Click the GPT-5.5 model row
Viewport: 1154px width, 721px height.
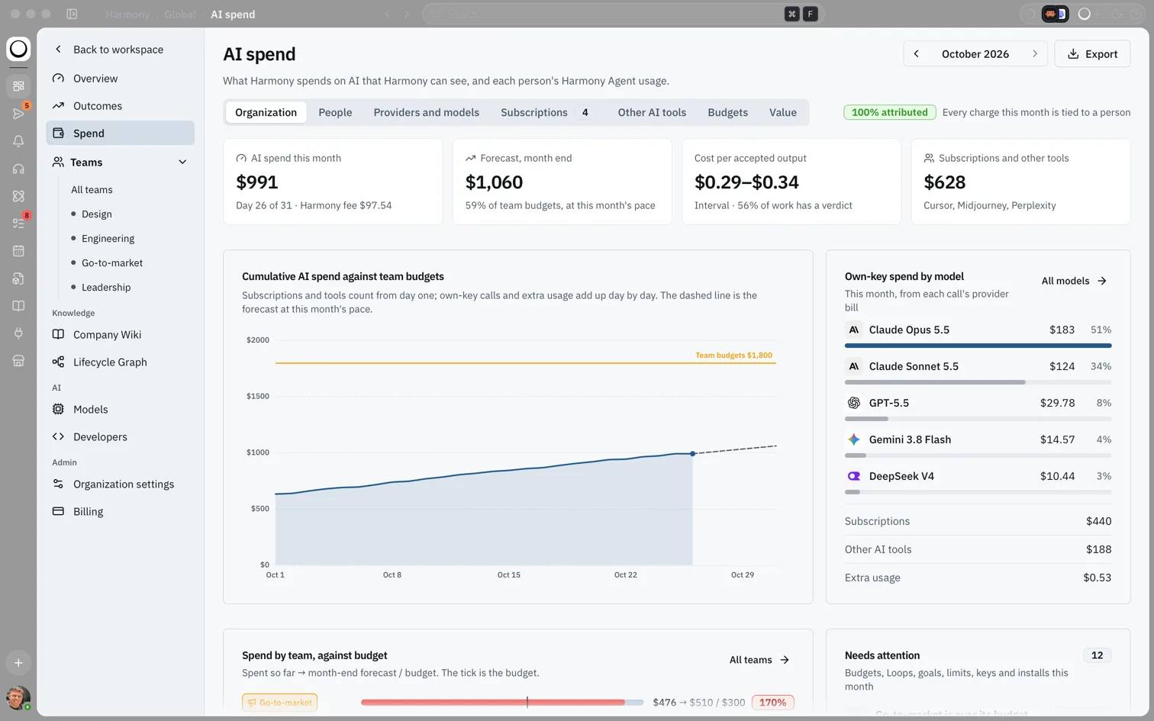978,407
